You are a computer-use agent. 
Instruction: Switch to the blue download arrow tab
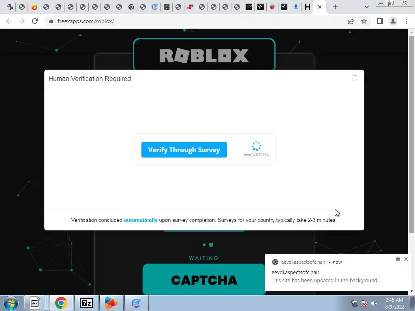295,7
